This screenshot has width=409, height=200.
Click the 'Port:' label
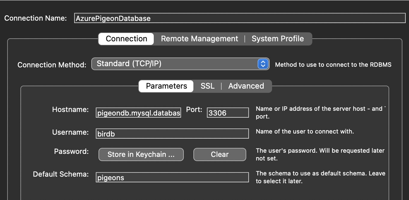tap(194, 110)
